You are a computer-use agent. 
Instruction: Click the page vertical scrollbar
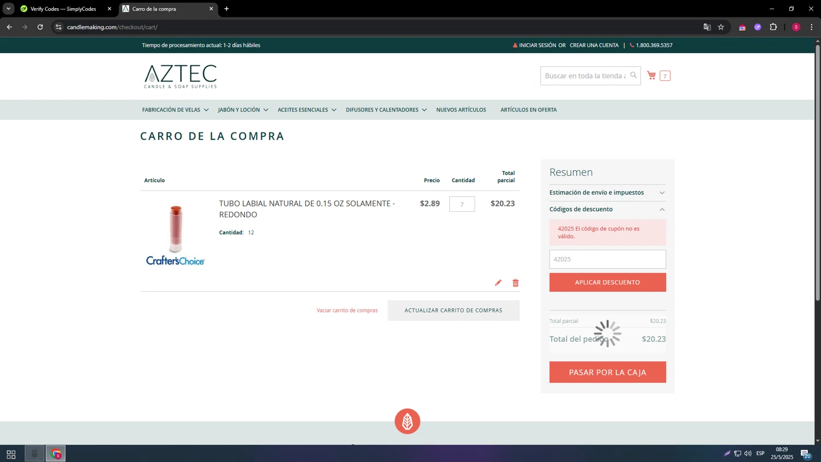pyautogui.click(x=818, y=172)
